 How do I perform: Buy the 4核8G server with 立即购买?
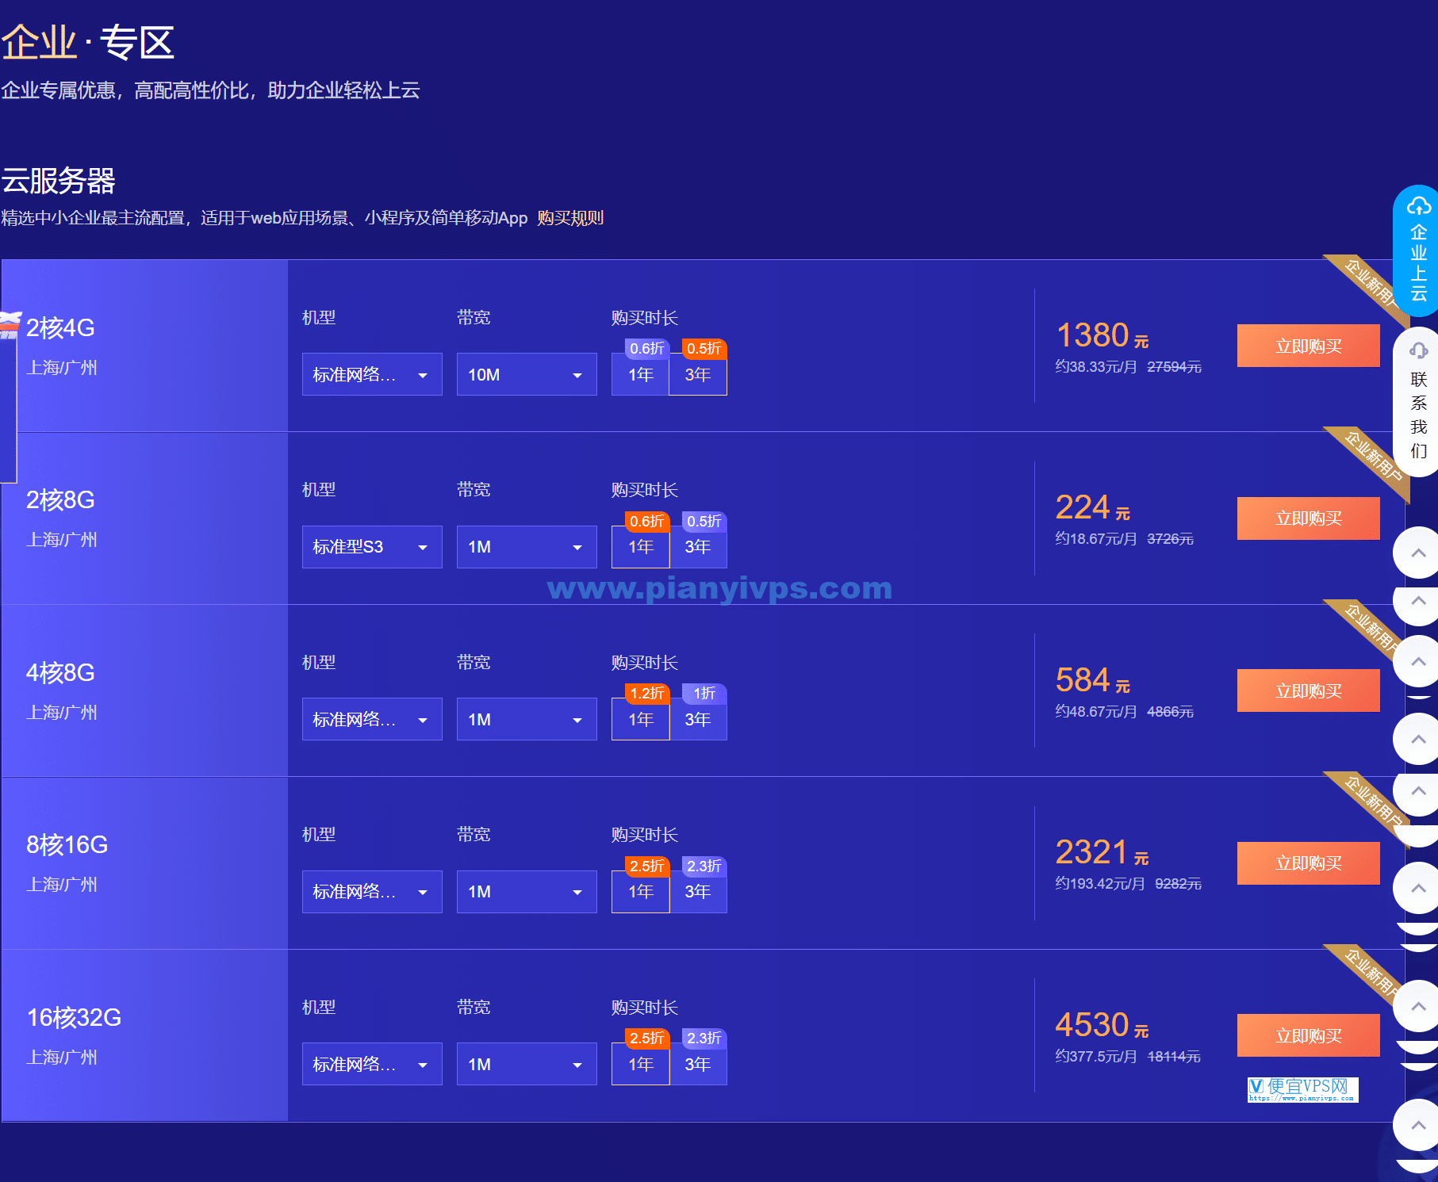click(x=1308, y=690)
